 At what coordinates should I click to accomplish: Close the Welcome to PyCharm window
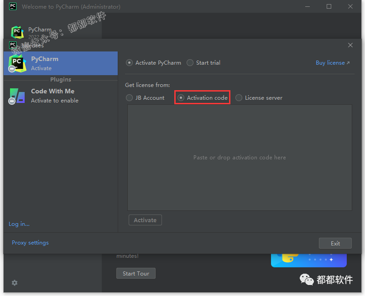click(x=350, y=6)
